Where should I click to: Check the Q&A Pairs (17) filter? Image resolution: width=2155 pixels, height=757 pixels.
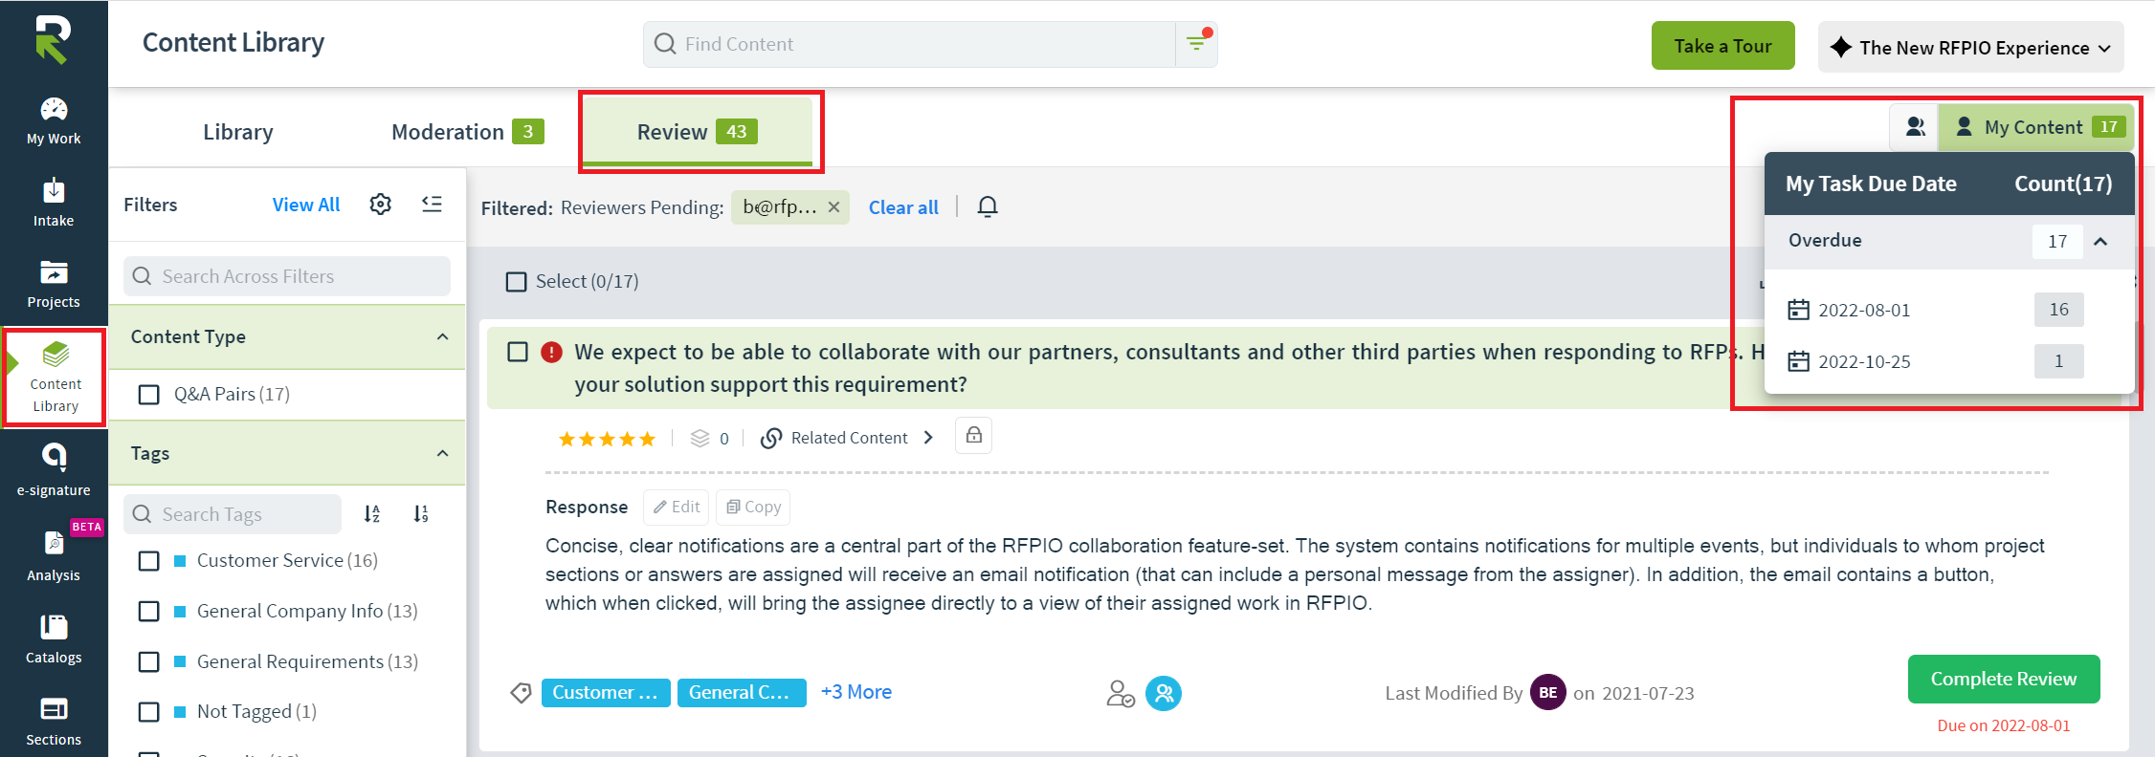[x=149, y=395]
